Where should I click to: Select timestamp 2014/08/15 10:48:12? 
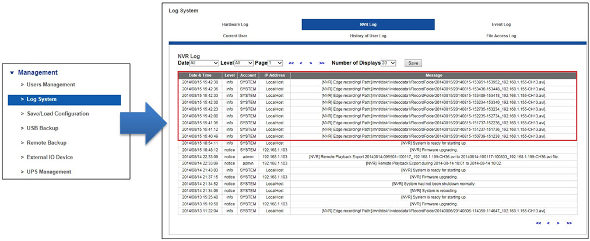(x=200, y=150)
